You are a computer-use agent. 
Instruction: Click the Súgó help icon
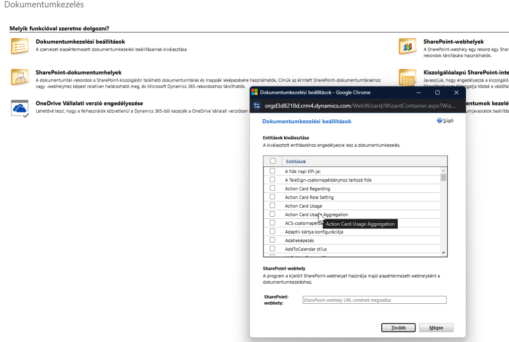pyautogui.click(x=439, y=121)
